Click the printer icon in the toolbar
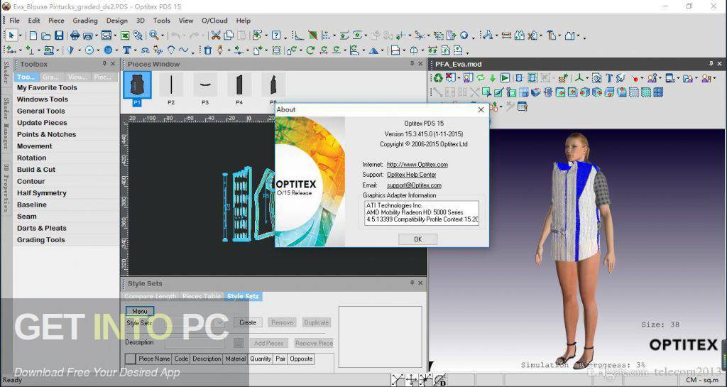 75,36
